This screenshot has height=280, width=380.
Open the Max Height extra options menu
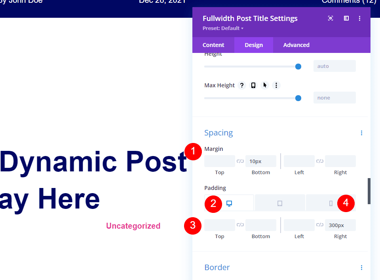coord(276,85)
